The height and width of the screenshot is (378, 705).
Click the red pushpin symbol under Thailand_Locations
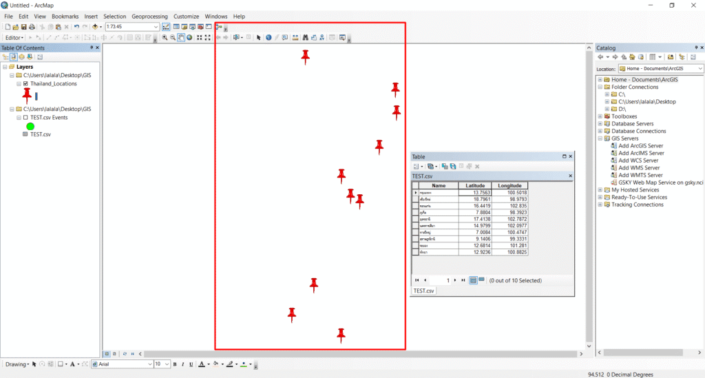(27, 95)
